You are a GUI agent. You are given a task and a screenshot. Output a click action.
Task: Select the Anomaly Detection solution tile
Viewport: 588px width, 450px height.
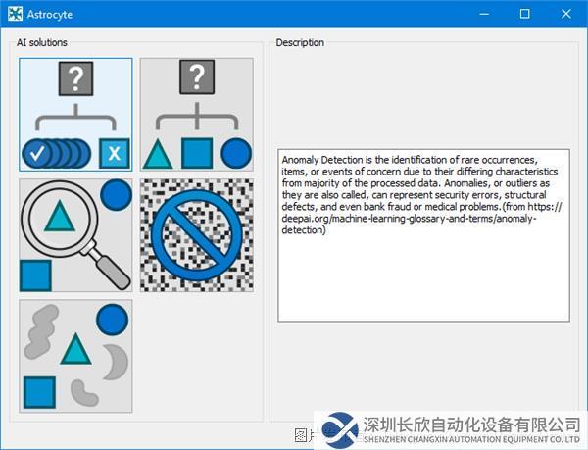(75, 115)
